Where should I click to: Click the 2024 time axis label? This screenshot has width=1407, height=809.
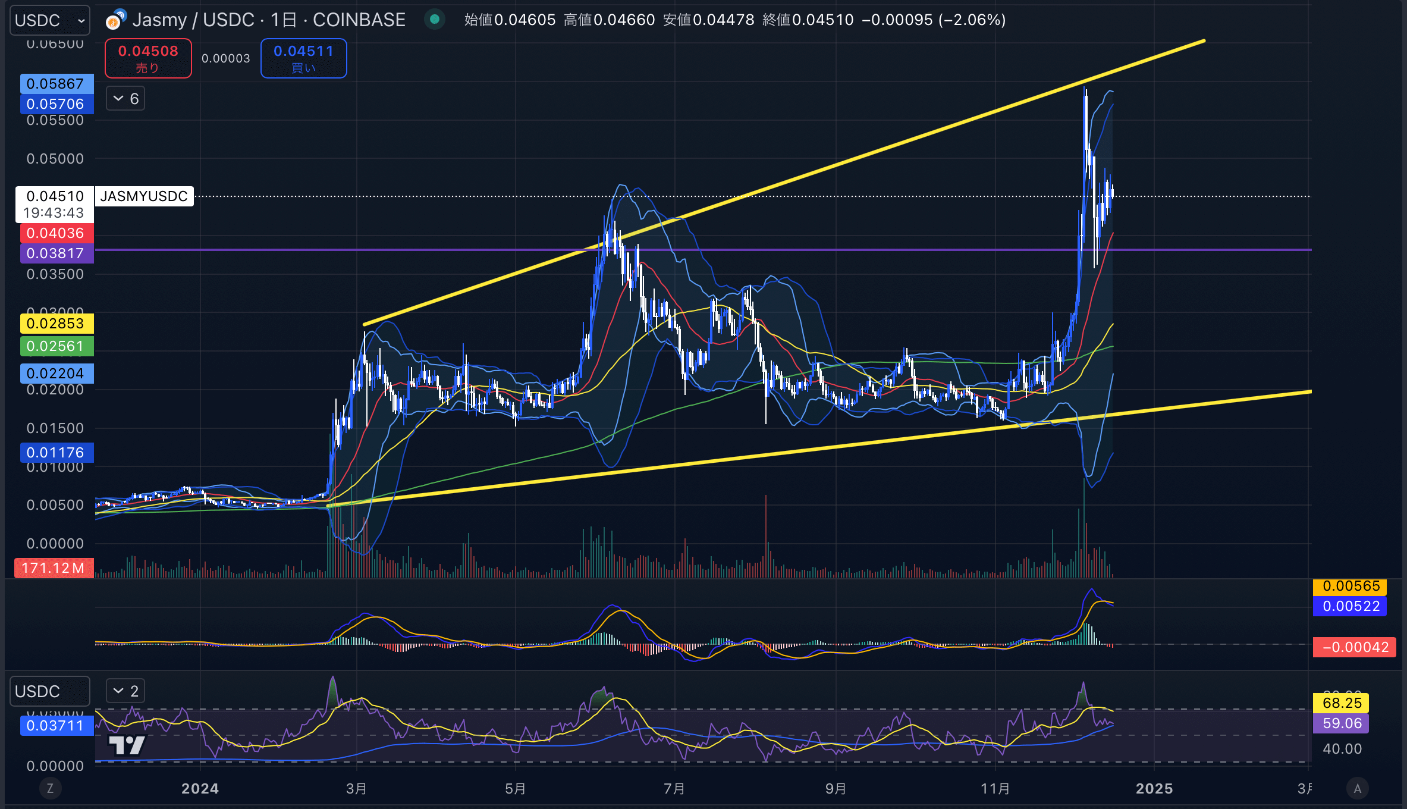tap(200, 789)
